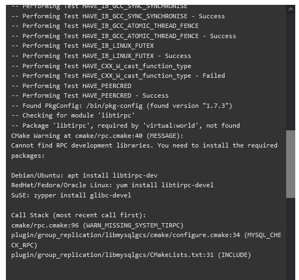This screenshot has width=299, height=280.
Task: Click the scrollbar track above the thumb
Action: pyautogui.click(x=290, y=72)
